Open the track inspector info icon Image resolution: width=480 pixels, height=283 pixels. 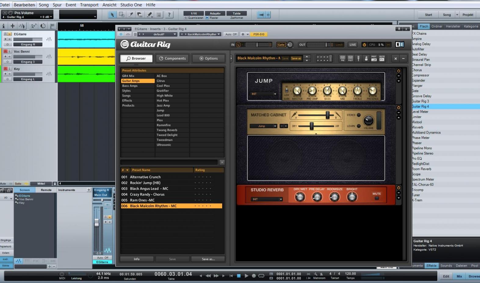[x=4, y=26]
